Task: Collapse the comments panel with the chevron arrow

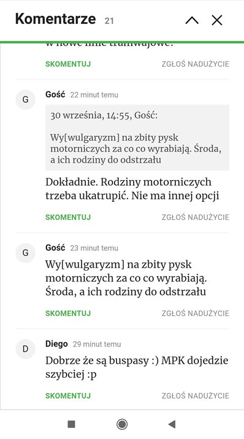Action: [192, 20]
